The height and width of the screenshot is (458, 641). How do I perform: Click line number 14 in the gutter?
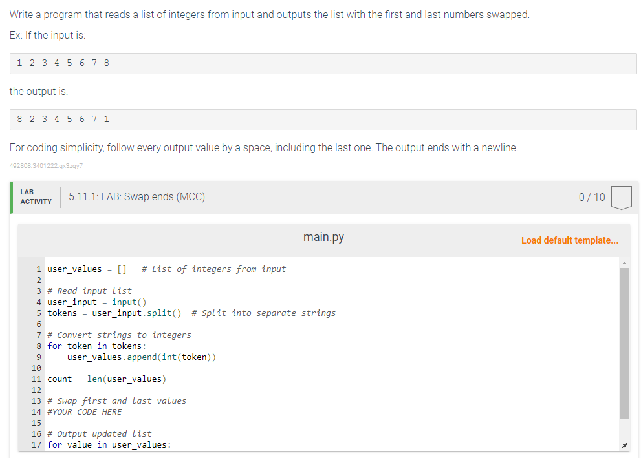(36, 412)
